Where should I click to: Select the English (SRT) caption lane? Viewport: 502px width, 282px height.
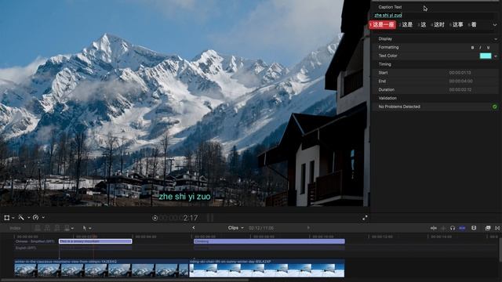(x=26, y=248)
